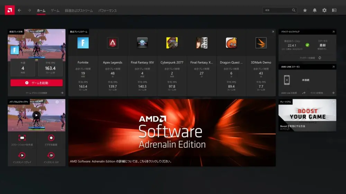Open the パフォーマンス tab
The image size is (346, 194).
click(x=108, y=11)
